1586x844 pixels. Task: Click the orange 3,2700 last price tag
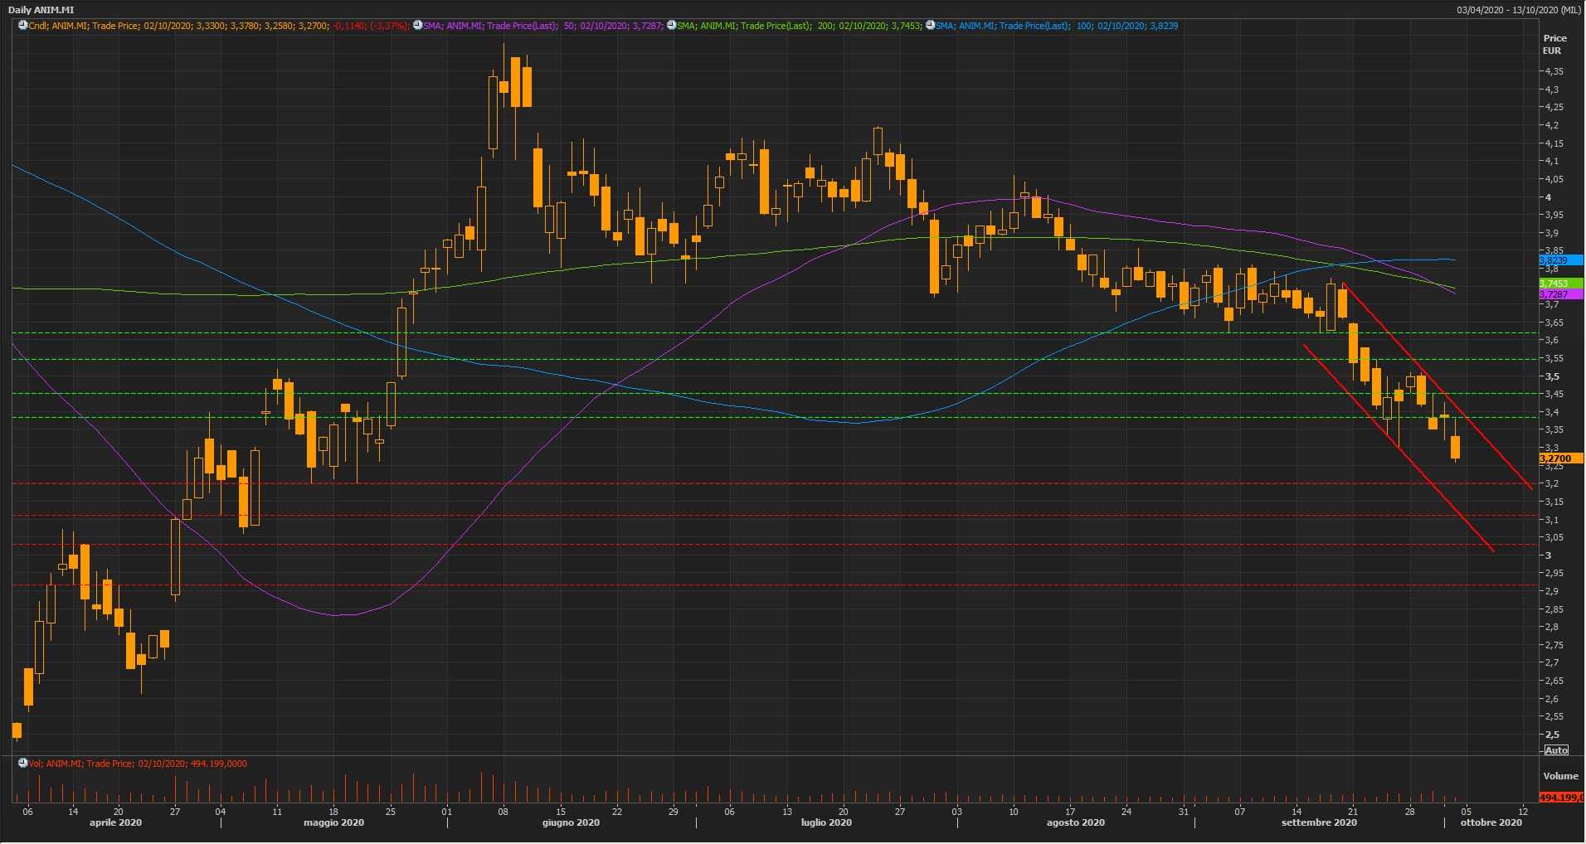pyautogui.click(x=1559, y=458)
